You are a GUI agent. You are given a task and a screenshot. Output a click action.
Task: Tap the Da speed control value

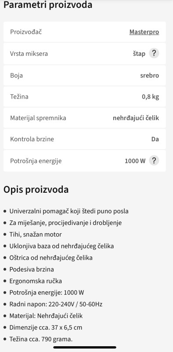[155, 139]
